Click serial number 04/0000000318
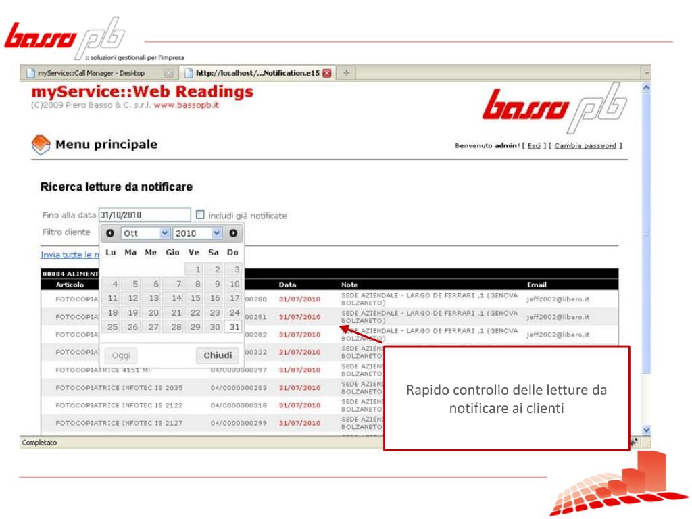 point(239,405)
